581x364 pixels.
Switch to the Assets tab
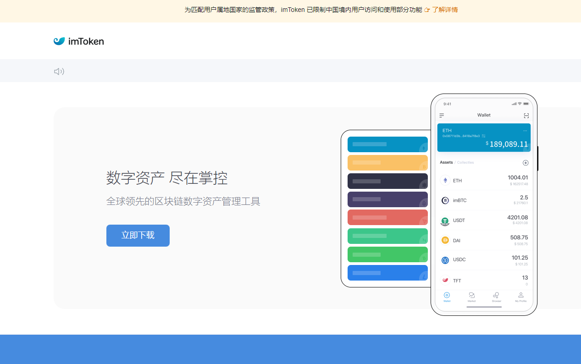pos(446,162)
